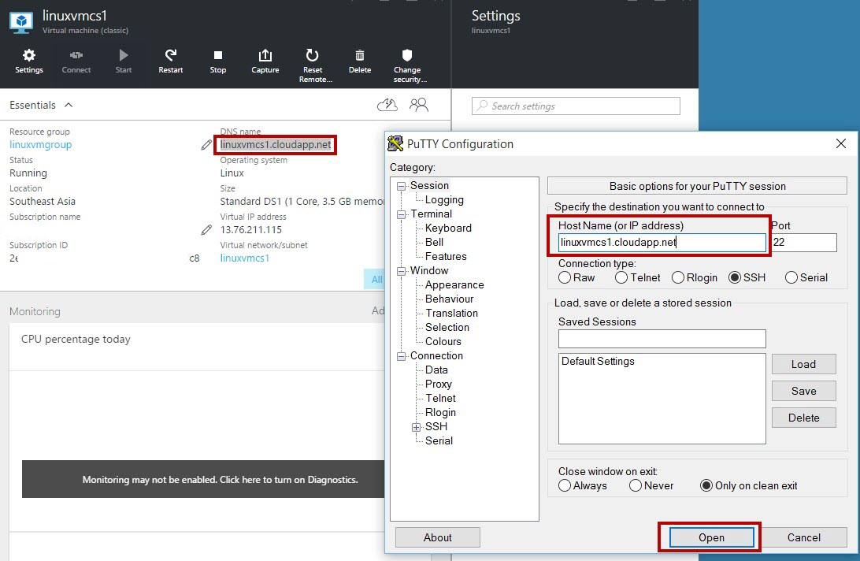Click the cloud quick start icon
Viewport: 860px width, 561px height.
(387, 104)
